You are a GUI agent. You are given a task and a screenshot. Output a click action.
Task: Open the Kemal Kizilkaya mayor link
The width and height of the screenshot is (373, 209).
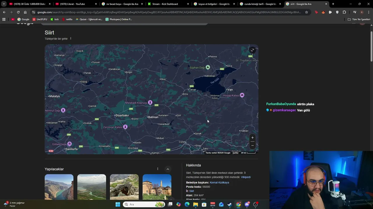point(219,183)
